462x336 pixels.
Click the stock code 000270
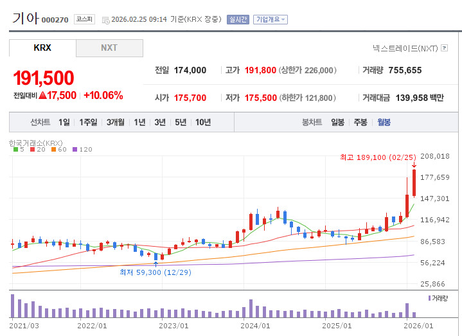click(x=55, y=20)
